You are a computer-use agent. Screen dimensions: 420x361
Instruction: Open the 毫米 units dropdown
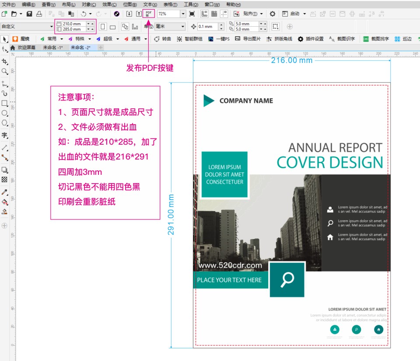[x=183, y=27]
